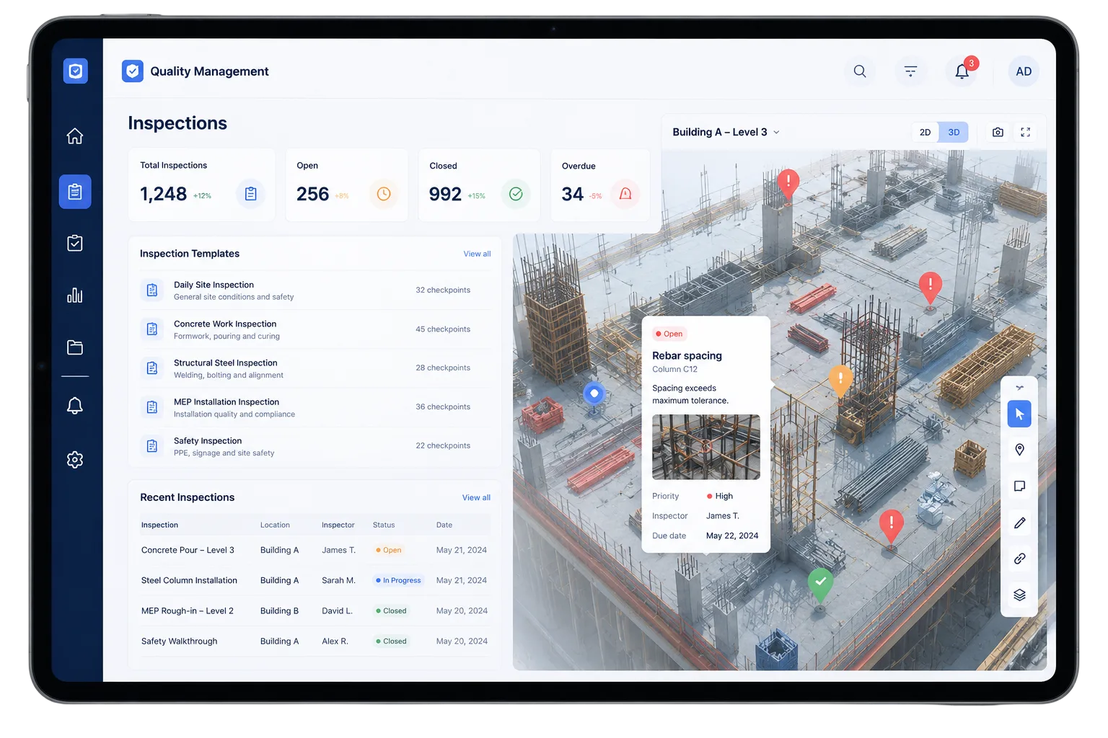Open Building A – Level 3 dropdown

coord(726,133)
